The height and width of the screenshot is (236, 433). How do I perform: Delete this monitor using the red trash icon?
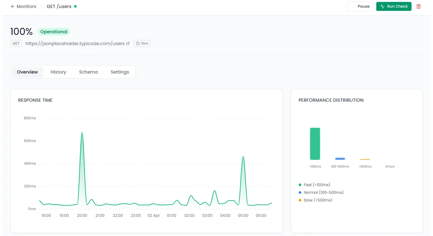pyautogui.click(x=419, y=6)
